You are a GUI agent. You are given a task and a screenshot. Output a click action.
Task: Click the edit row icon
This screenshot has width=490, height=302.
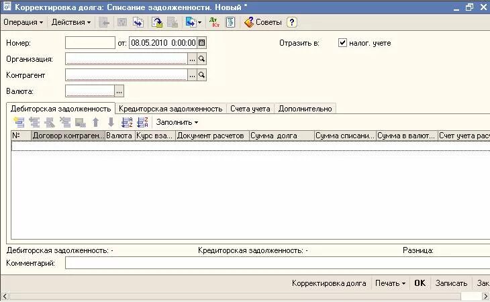[50, 122]
